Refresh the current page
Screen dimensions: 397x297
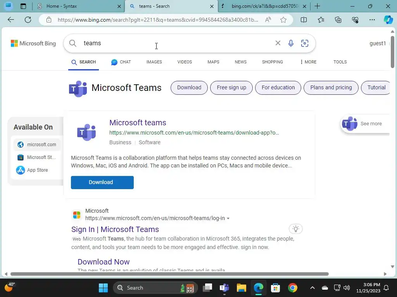click(28, 20)
